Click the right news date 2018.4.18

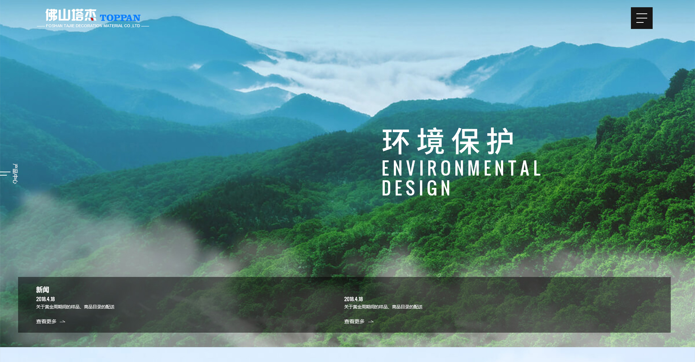coord(354,299)
